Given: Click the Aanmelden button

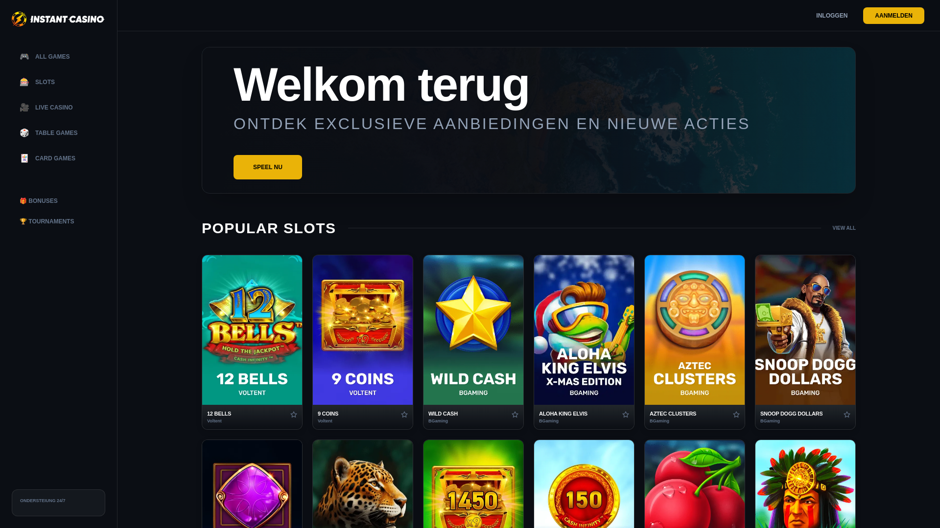Looking at the screenshot, I should coord(893,16).
